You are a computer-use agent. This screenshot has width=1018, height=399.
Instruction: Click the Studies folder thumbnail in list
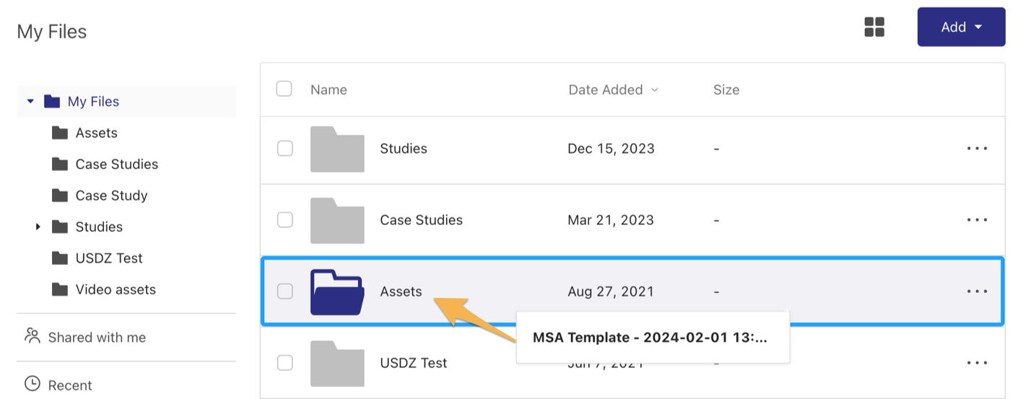tap(337, 149)
